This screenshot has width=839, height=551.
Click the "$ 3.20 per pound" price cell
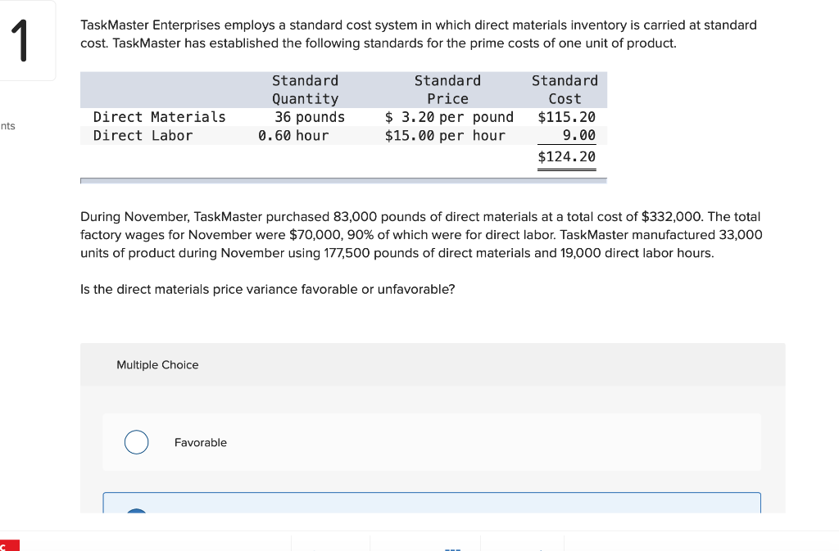[x=449, y=117]
